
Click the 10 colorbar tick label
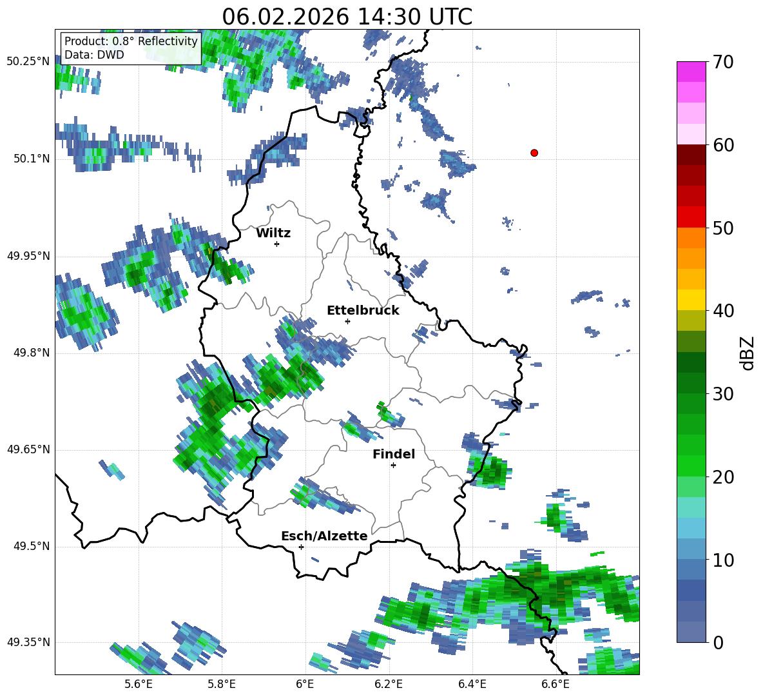coord(723,560)
